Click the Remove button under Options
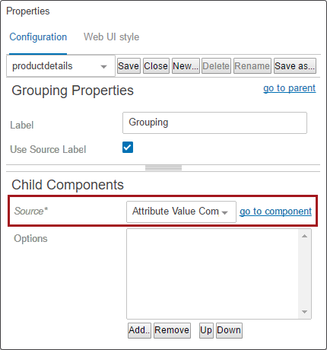The image size is (327, 350). 172,330
